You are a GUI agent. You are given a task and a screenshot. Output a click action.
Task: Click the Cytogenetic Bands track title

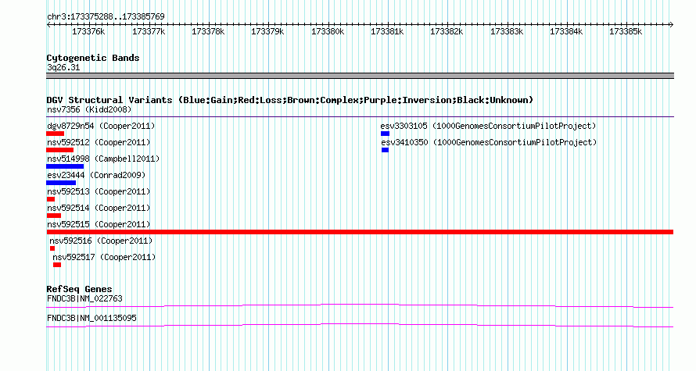point(93,58)
